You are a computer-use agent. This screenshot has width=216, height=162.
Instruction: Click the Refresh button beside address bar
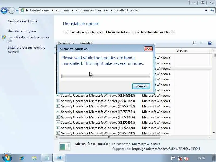click(212, 10)
